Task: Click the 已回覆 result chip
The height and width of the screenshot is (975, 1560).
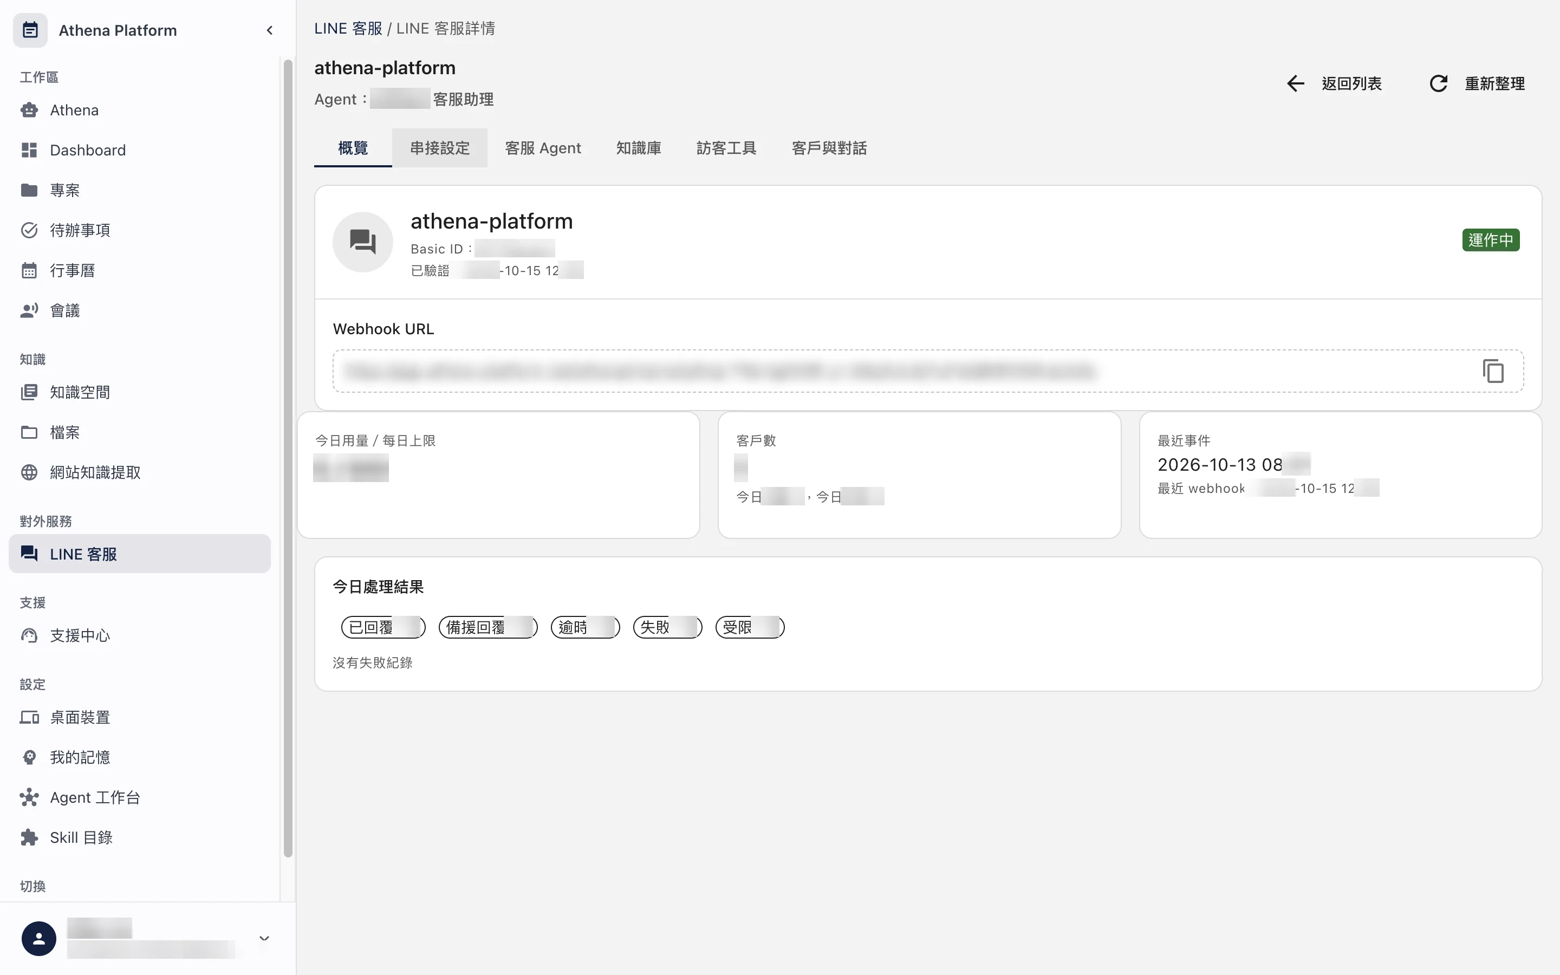Action: click(x=383, y=627)
